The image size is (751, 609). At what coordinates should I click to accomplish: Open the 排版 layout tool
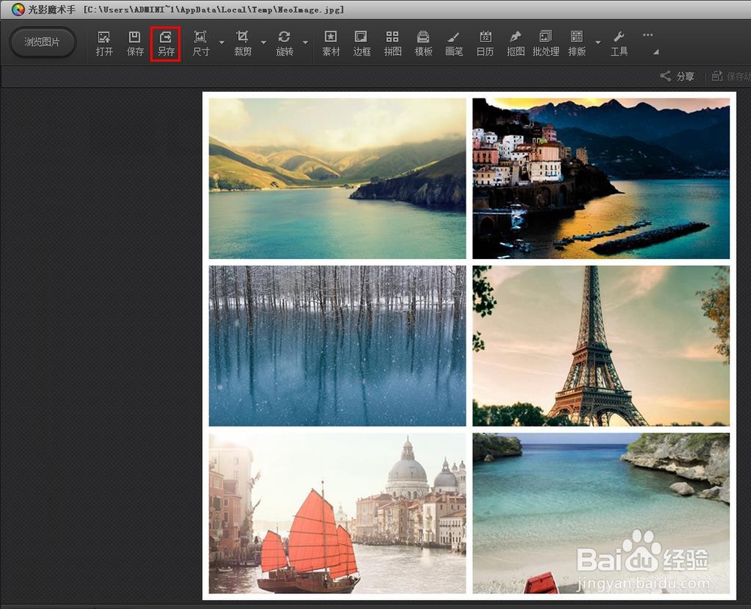click(577, 44)
